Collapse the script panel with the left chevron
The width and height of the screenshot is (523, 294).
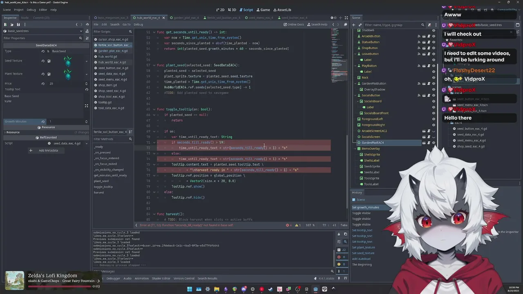pyautogui.click(x=136, y=225)
